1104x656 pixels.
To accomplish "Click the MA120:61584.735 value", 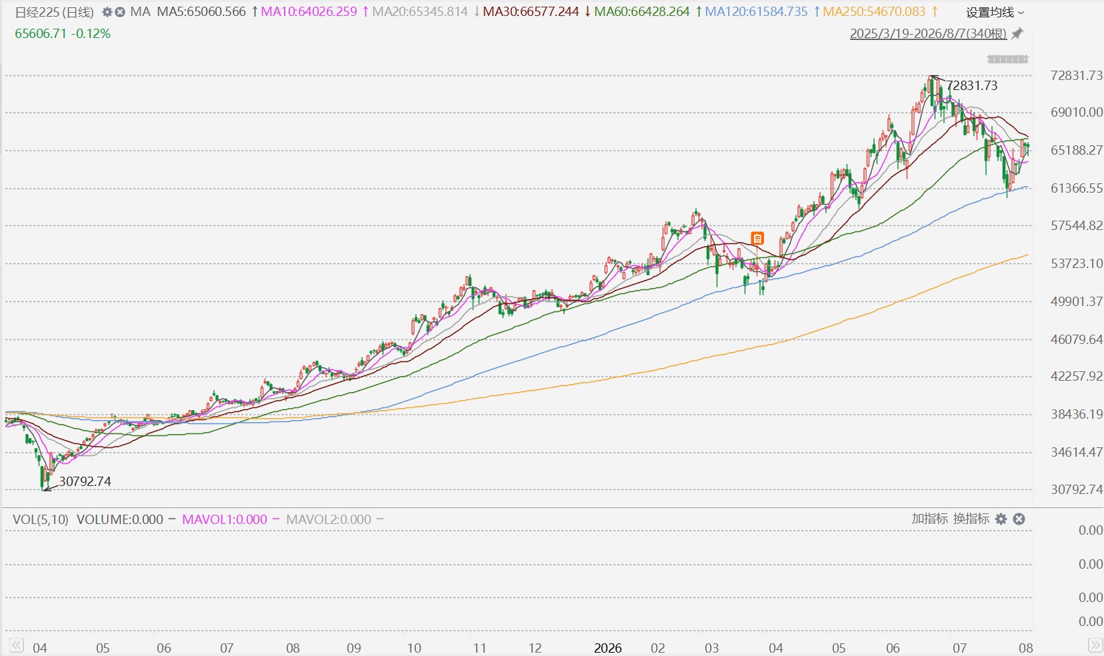I will coord(756,12).
